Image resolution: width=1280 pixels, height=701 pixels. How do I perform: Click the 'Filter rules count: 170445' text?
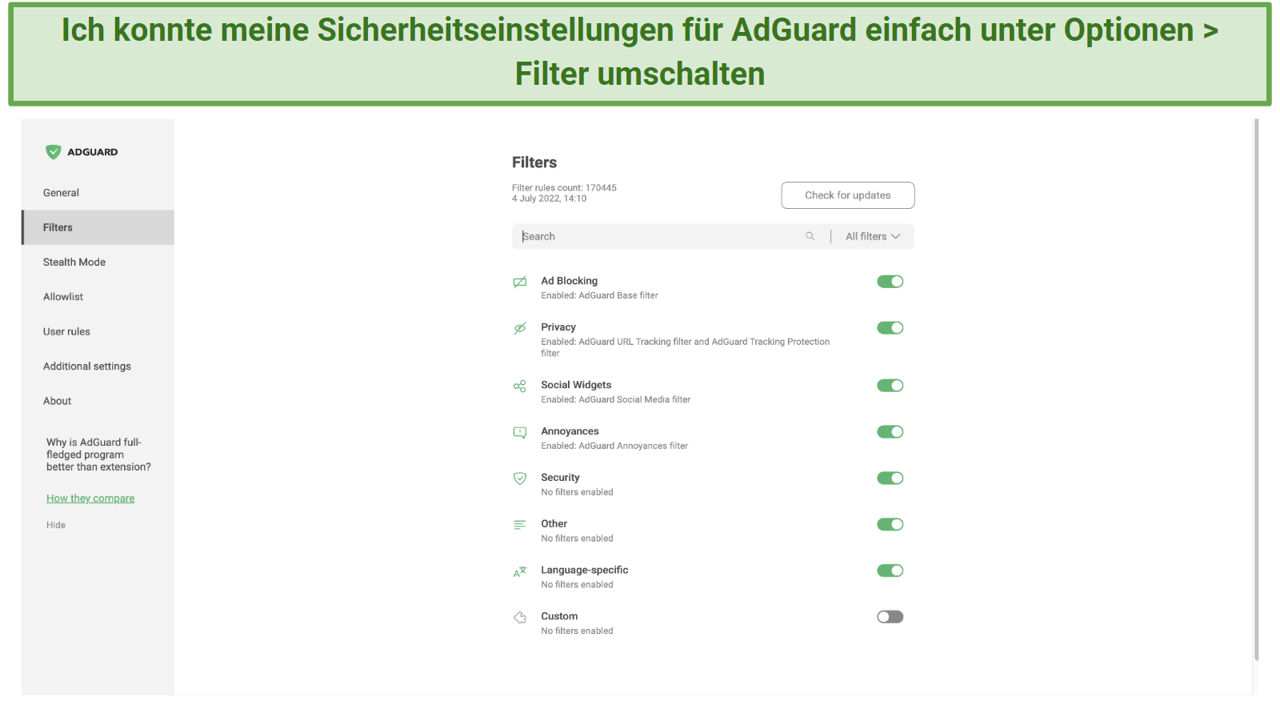point(564,188)
